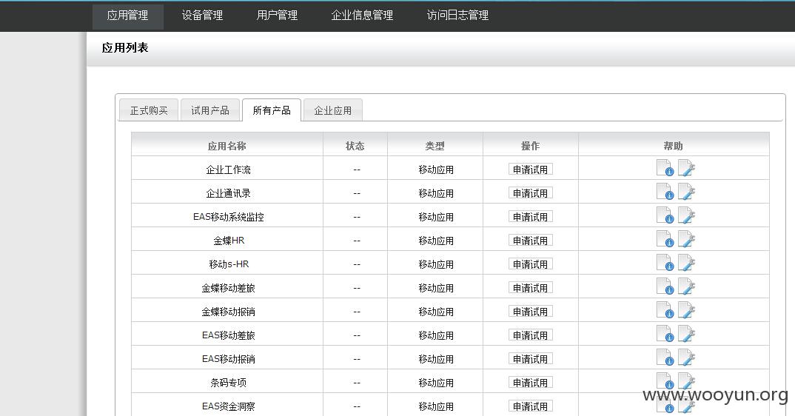
Task: Click the 类型 column header
Action: click(x=435, y=146)
